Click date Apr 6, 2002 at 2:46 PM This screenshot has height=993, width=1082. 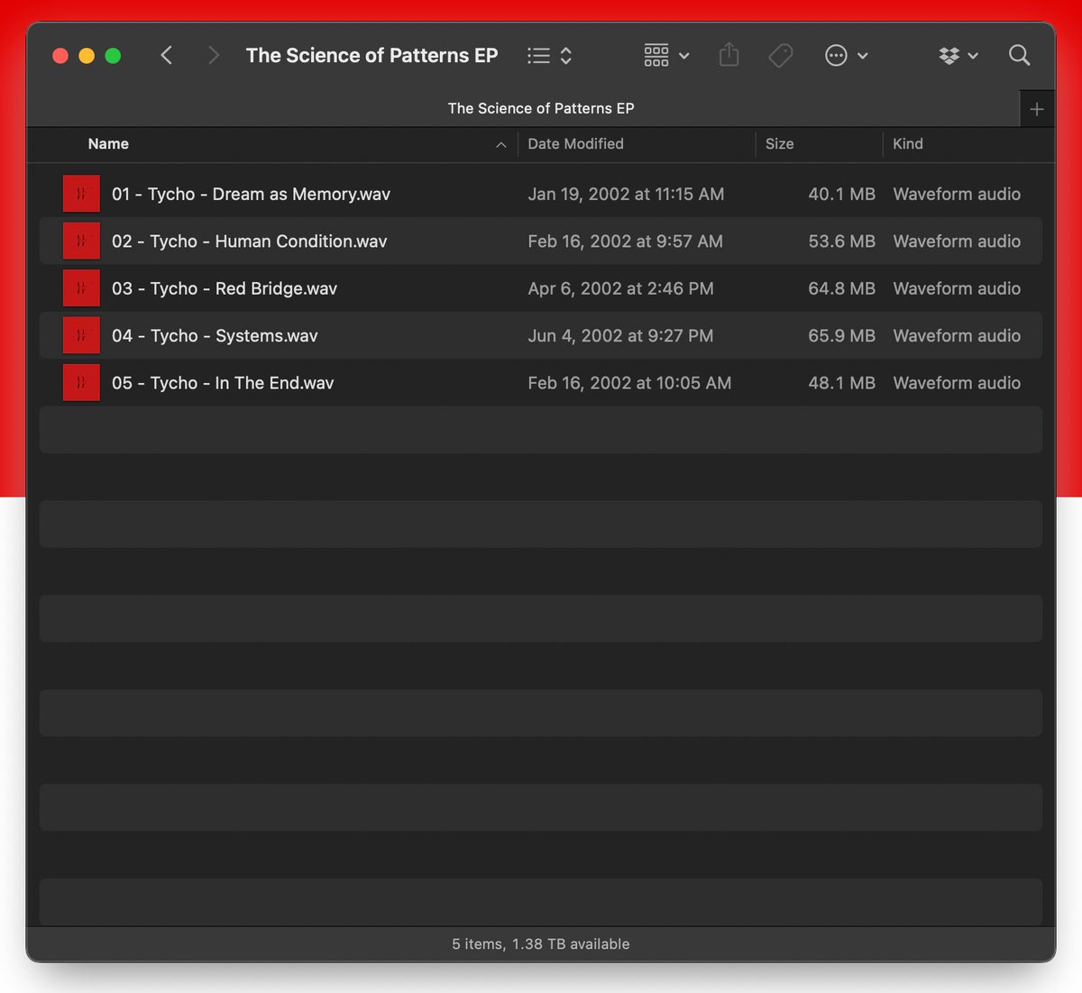(x=620, y=288)
